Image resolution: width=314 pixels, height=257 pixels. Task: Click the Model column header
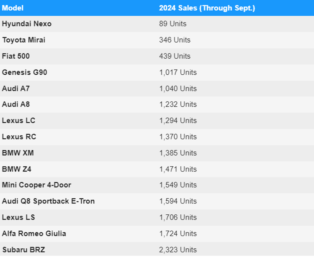(x=13, y=8)
